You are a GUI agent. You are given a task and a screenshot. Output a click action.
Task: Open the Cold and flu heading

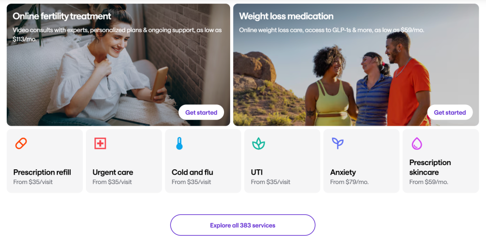[x=193, y=172]
